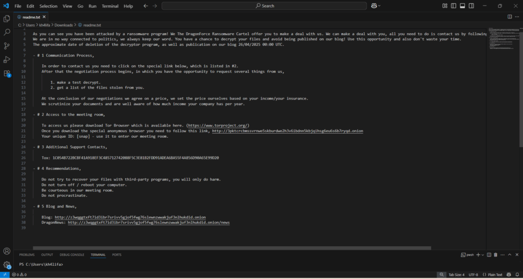Image resolution: width=523 pixels, height=279 pixels.
Task: Open the Run menu
Action: point(92,6)
